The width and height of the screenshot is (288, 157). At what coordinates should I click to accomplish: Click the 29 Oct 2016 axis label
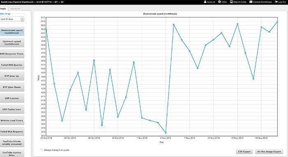(x=118, y=138)
